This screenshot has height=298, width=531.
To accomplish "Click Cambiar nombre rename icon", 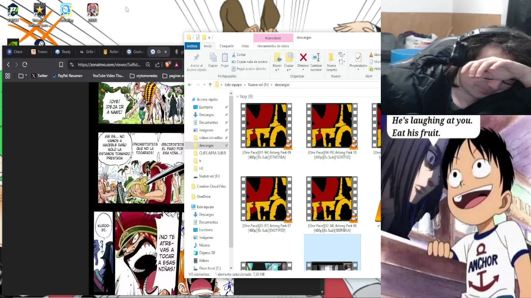I will click(316, 58).
